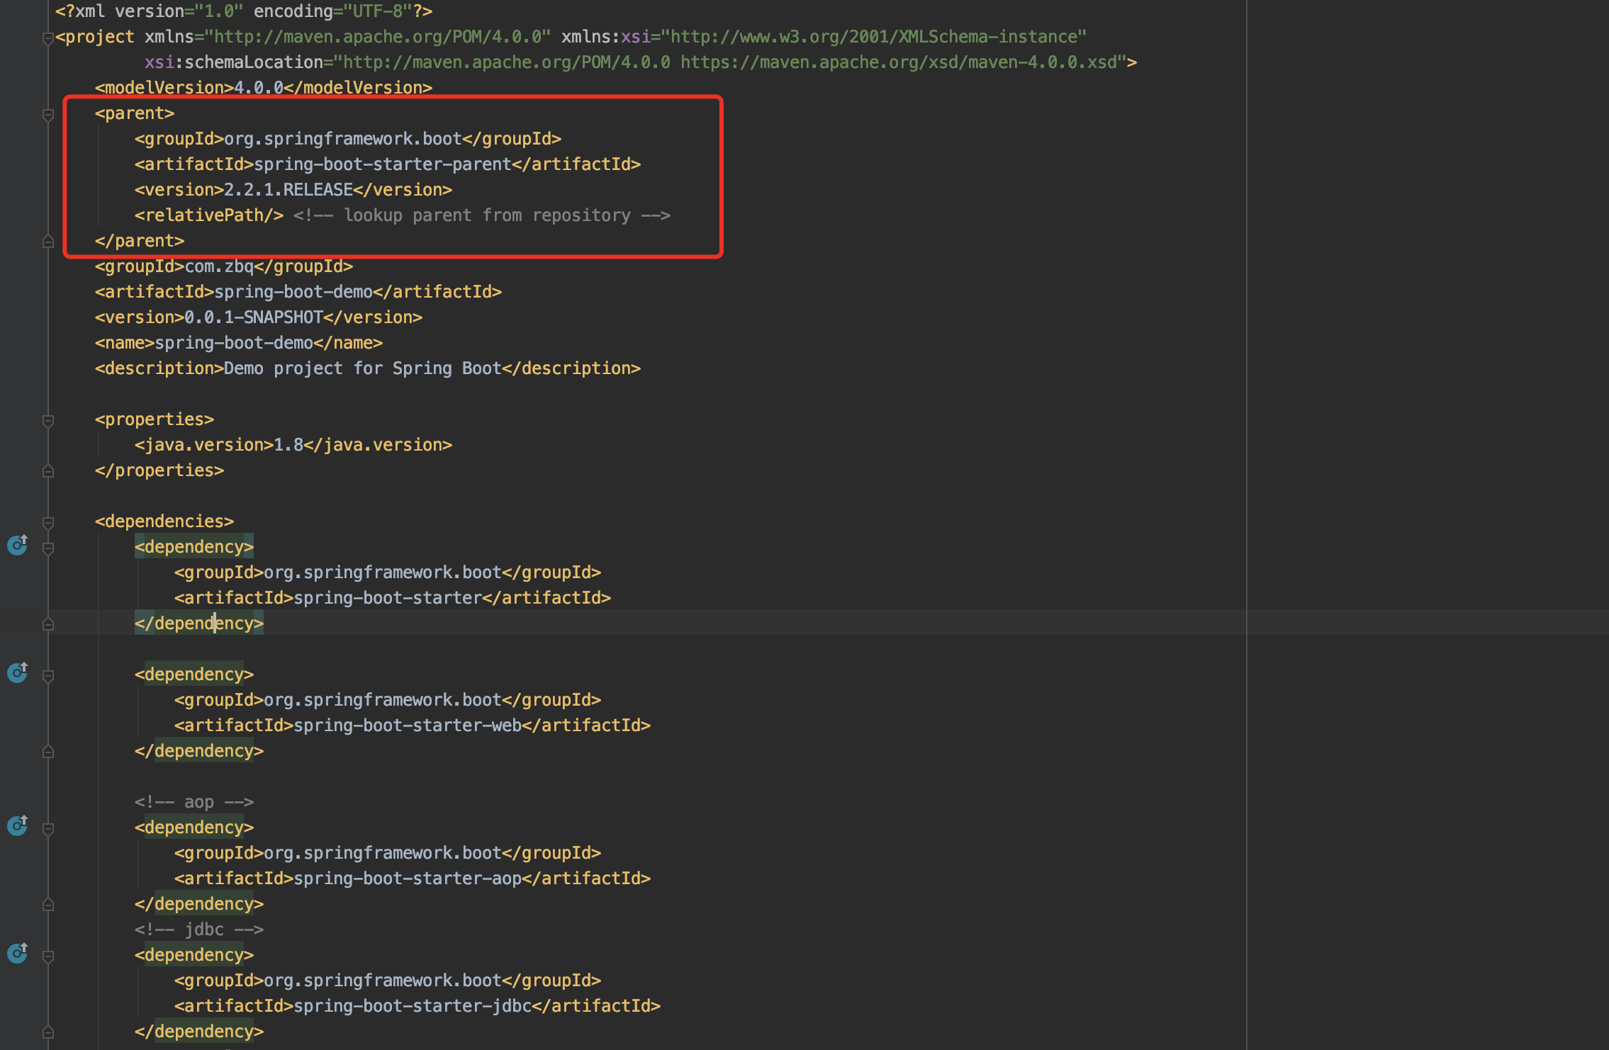Collapse the first dependency fold marker
Image resolution: width=1609 pixels, height=1050 pixels.
point(48,546)
